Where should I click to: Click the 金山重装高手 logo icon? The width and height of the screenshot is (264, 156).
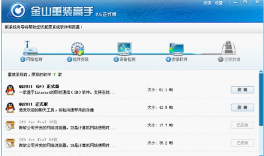pyautogui.click(x=17, y=12)
